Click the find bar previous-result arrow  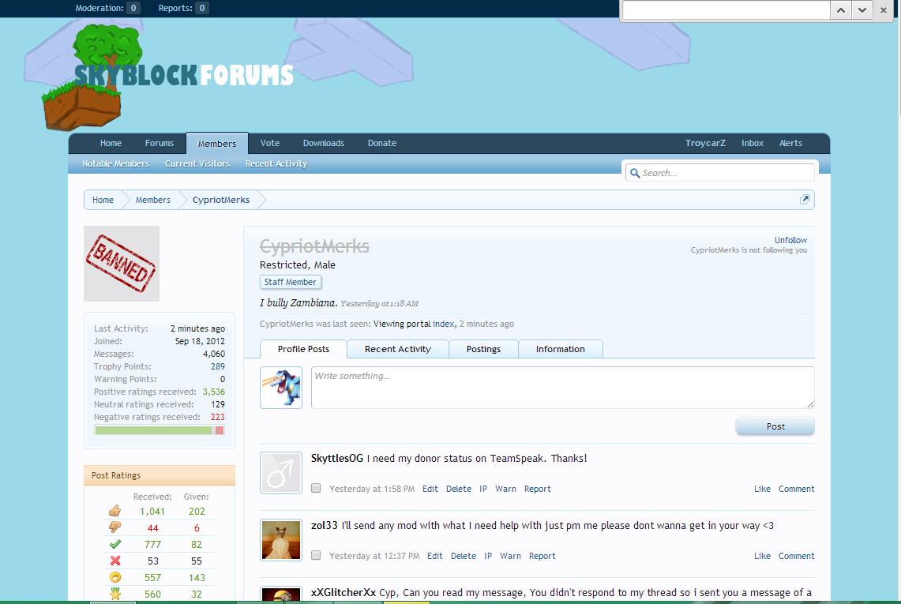point(841,9)
